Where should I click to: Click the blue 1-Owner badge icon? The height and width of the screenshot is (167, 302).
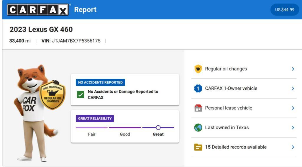(198, 89)
